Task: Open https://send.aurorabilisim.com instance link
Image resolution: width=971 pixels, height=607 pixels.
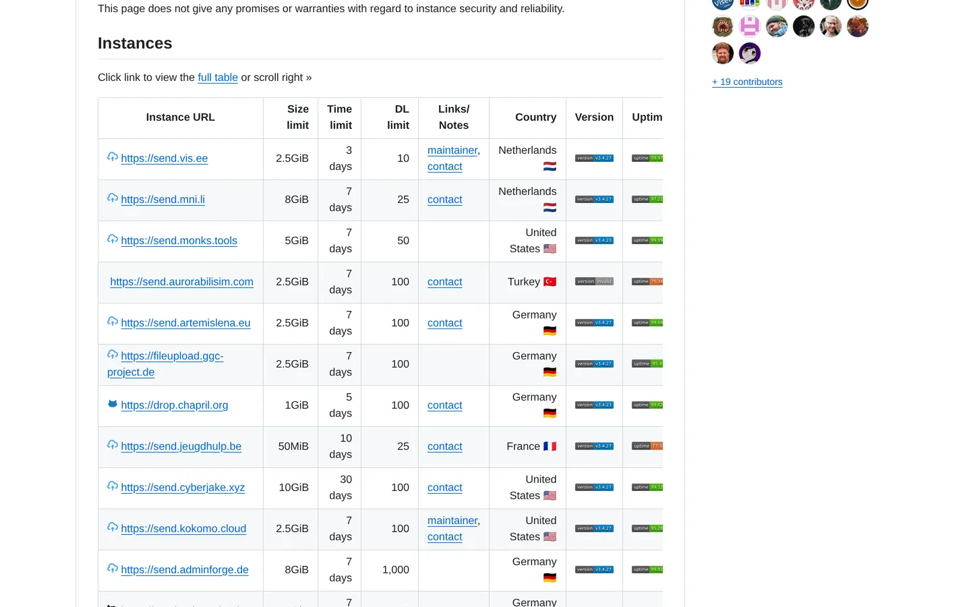Action: coord(182,282)
